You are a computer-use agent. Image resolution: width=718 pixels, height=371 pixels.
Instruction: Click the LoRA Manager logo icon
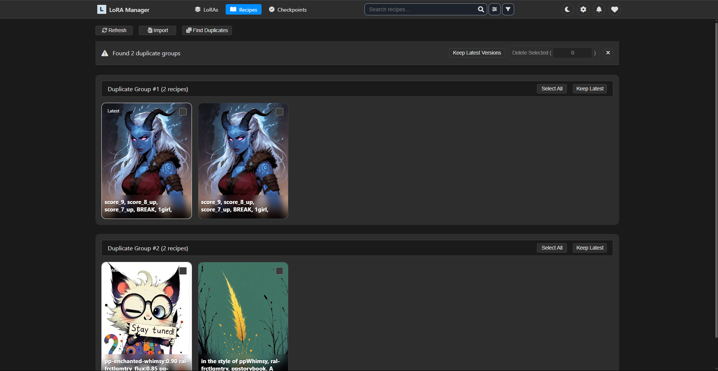[x=101, y=9]
